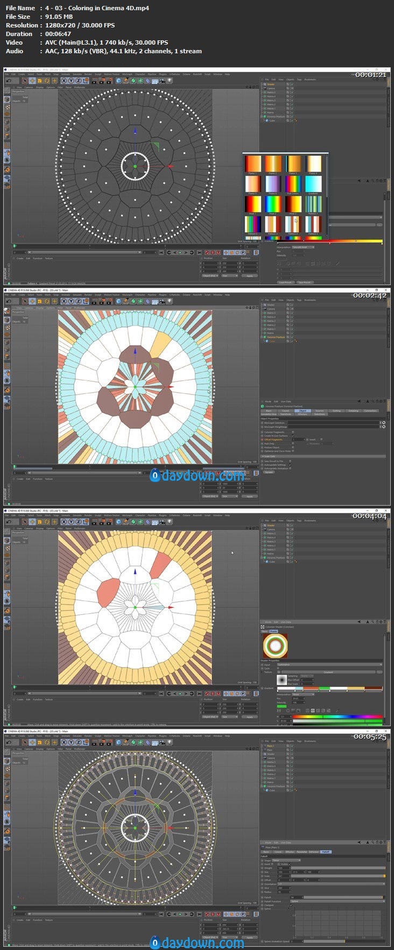This screenshot has width=394, height=950.
Task: Click Load Preset button in 00:01:21 frame
Action: coord(286,282)
